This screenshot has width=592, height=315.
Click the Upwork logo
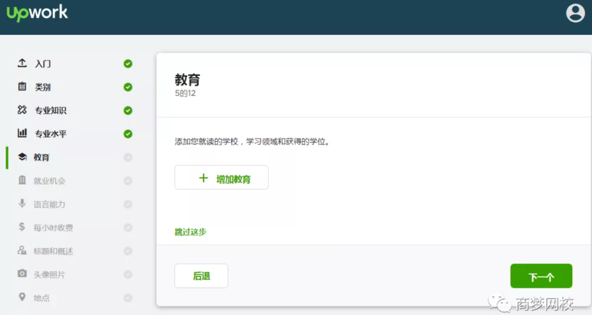pos(37,13)
